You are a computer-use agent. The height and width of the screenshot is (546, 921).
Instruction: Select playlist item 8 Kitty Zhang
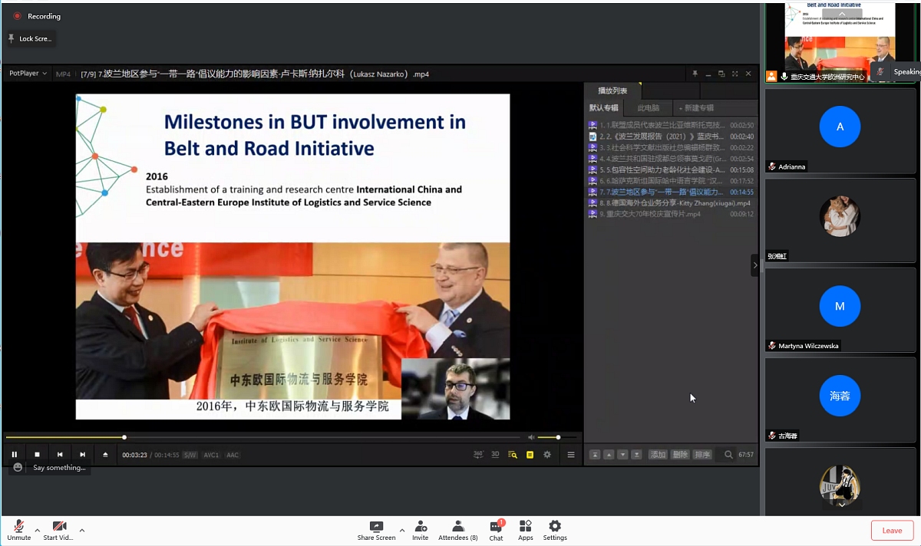(671, 203)
